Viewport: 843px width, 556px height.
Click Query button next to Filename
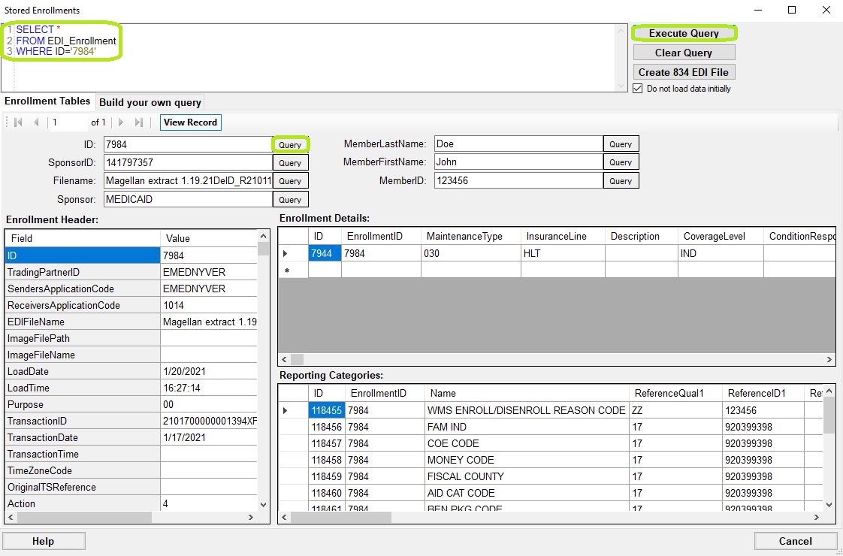point(290,180)
